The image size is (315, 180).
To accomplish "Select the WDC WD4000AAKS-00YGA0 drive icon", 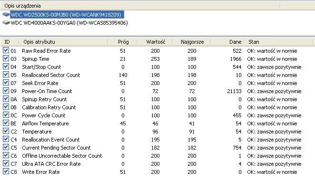I will pyautogui.click(x=6, y=23).
